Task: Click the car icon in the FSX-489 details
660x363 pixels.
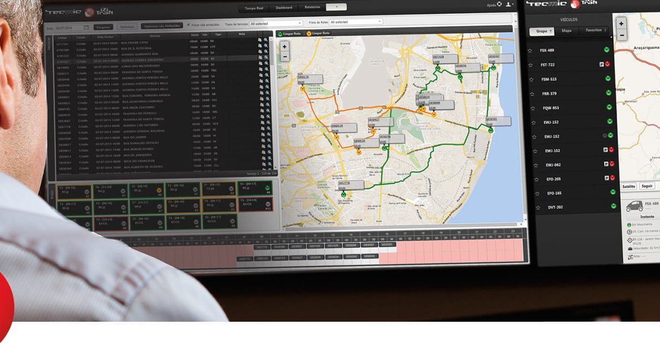Action: pyautogui.click(x=634, y=206)
